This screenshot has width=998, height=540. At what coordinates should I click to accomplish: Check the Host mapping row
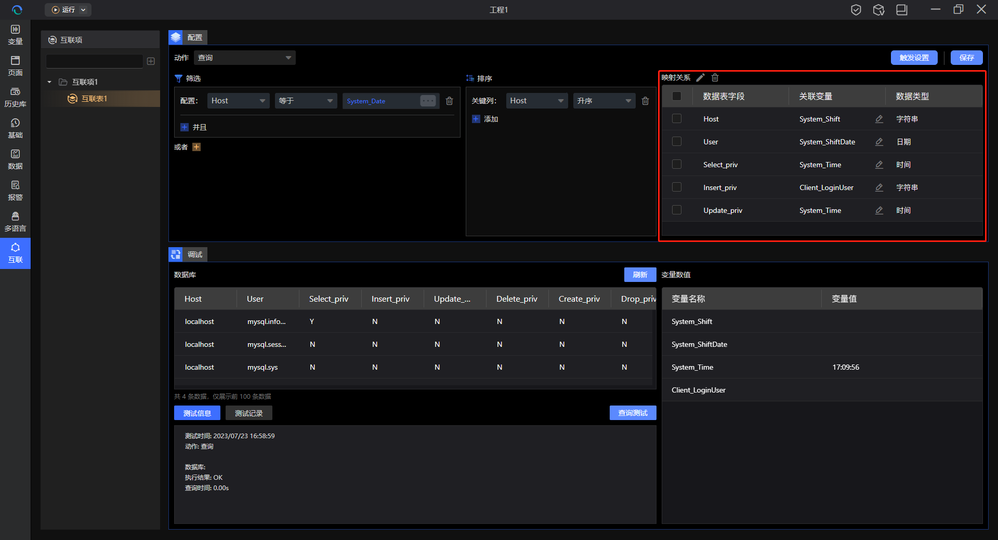click(x=677, y=119)
